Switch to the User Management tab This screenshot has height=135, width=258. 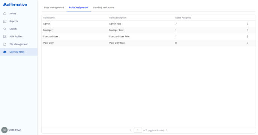54,7
